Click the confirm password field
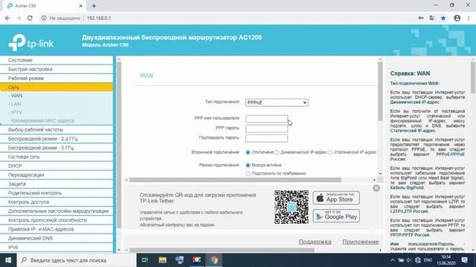Image resolution: width=476 pixels, height=267 pixels. tap(266, 138)
